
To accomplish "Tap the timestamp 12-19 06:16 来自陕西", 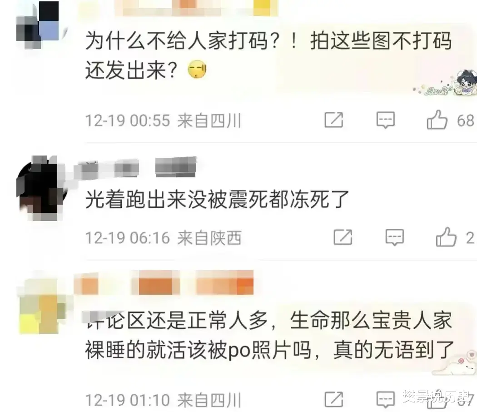I will 164,238.
